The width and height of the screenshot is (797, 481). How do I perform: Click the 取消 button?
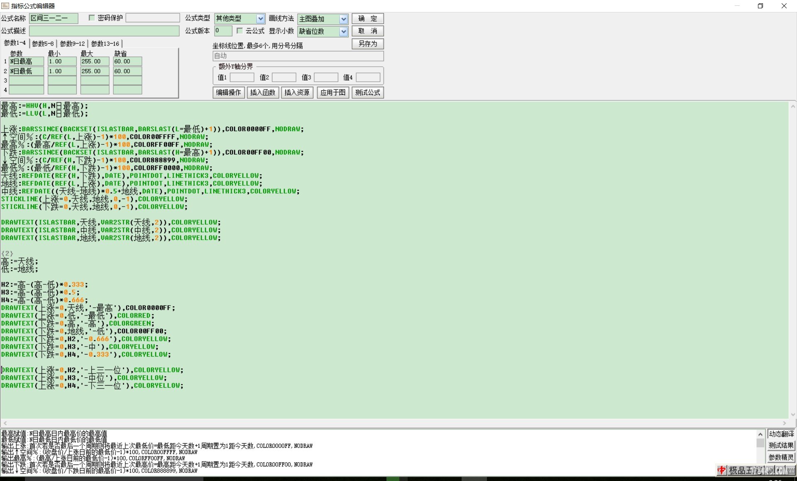point(368,31)
